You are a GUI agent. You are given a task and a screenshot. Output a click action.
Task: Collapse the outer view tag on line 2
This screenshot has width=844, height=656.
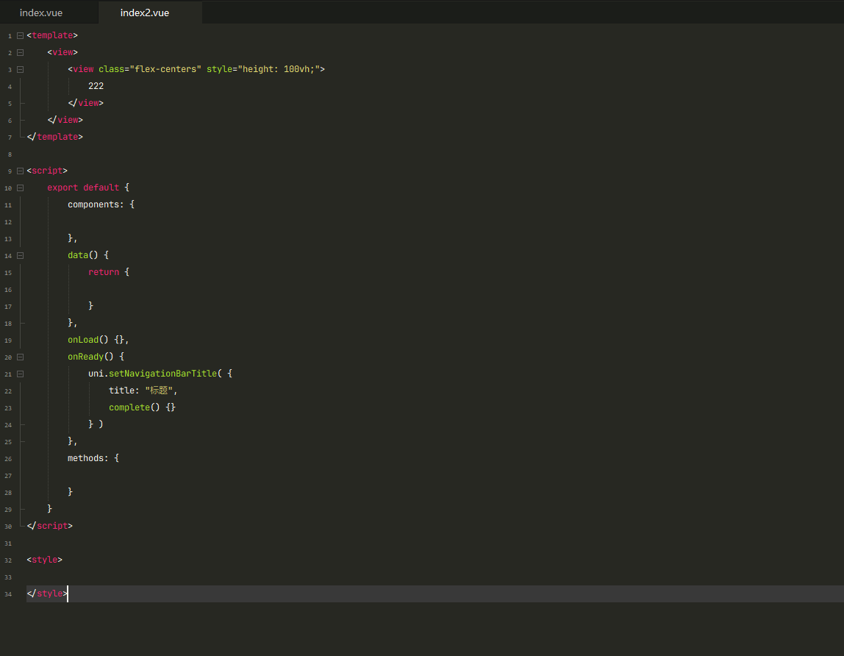[x=20, y=52]
